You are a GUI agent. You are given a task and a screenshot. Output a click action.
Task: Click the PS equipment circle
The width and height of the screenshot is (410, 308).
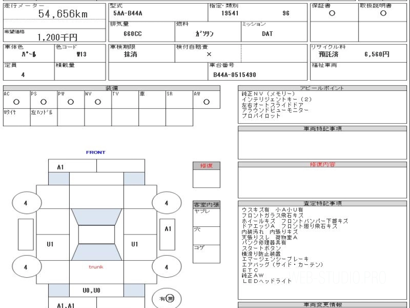[x=43, y=102]
